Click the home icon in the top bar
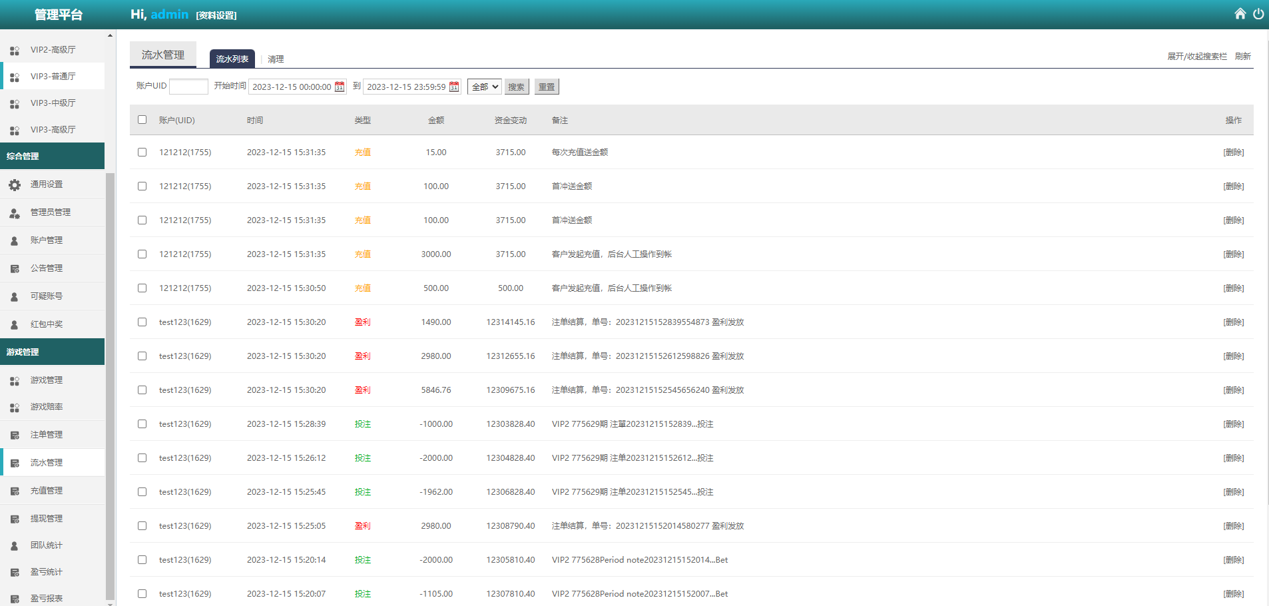Image resolution: width=1269 pixels, height=606 pixels. click(x=1240, y=13)
